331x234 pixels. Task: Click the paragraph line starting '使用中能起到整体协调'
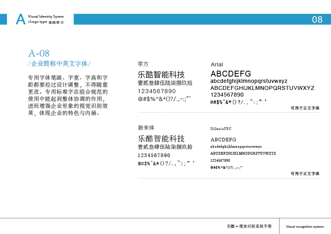(x=66, y=99)
